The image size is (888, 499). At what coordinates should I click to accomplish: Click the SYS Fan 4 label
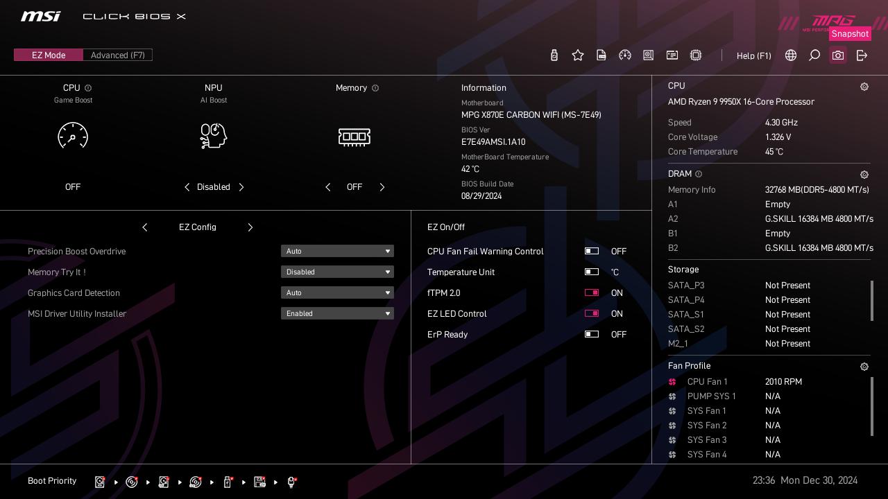(x=707, y=455)
